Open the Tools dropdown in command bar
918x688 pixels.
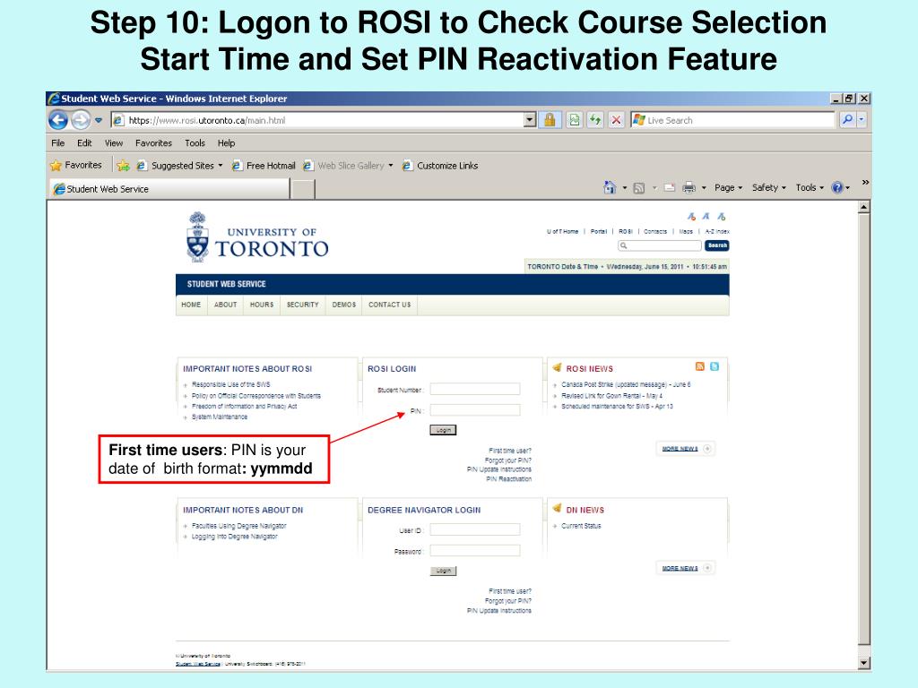pos(810,188)
